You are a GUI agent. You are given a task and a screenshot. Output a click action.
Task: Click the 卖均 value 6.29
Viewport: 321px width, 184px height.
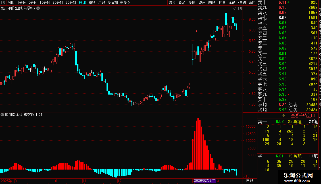click(x=283, y=105)
